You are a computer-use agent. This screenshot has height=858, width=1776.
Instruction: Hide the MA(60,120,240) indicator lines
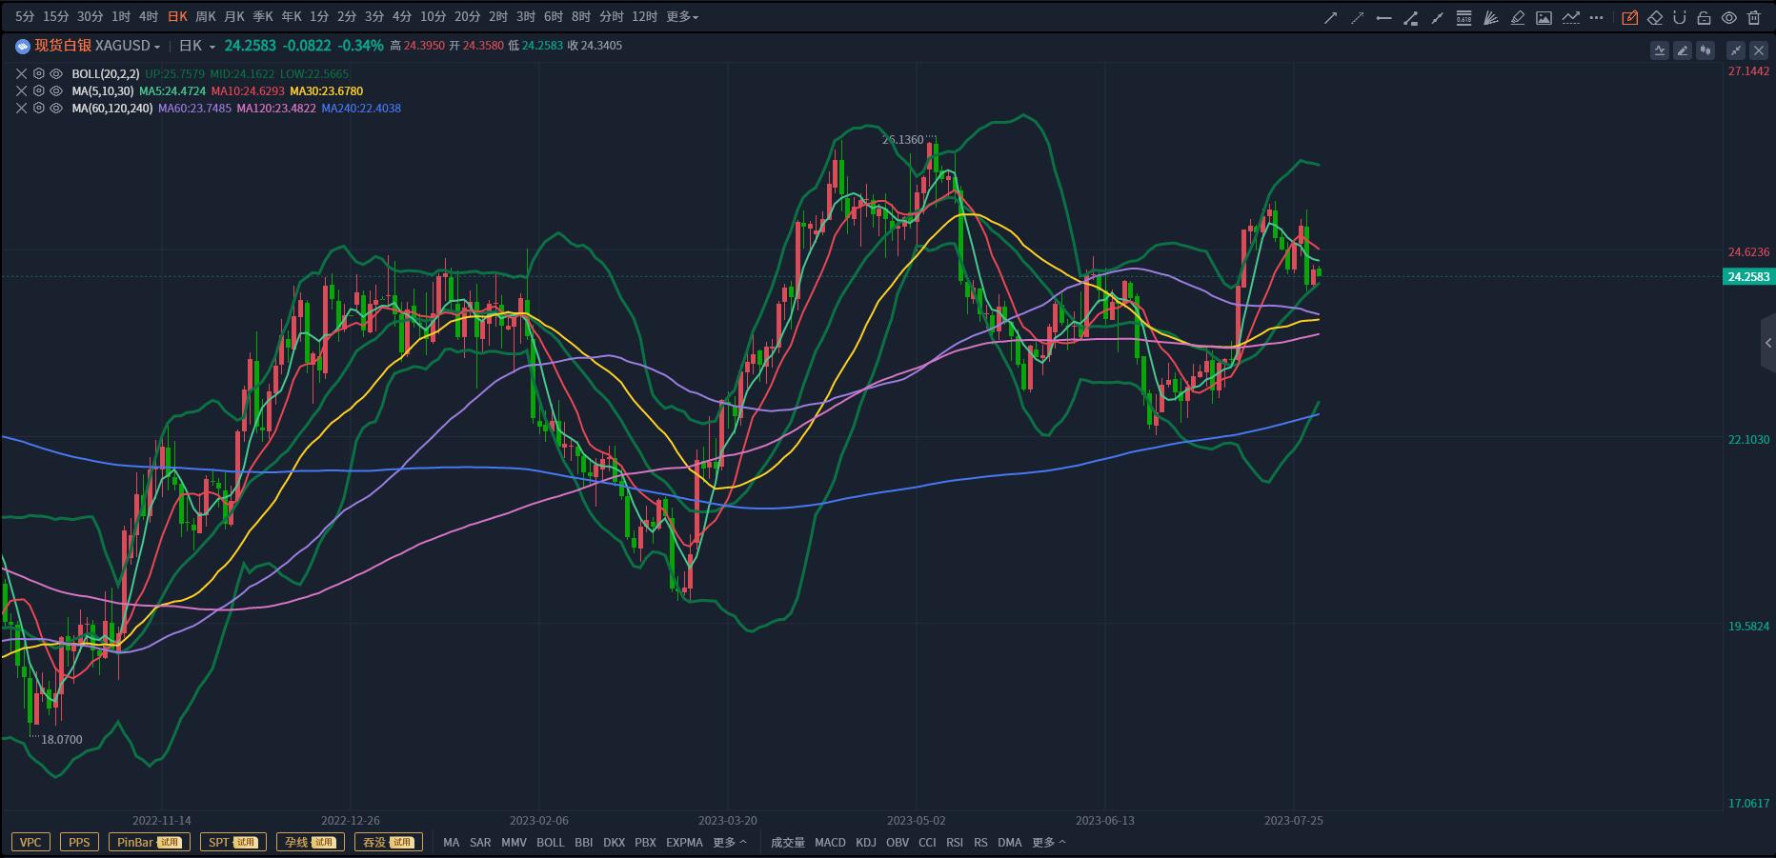[56, 109]
